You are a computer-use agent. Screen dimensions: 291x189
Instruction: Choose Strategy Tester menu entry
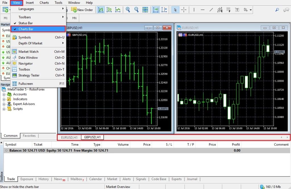pyautogui.click(x=38, y=75)
